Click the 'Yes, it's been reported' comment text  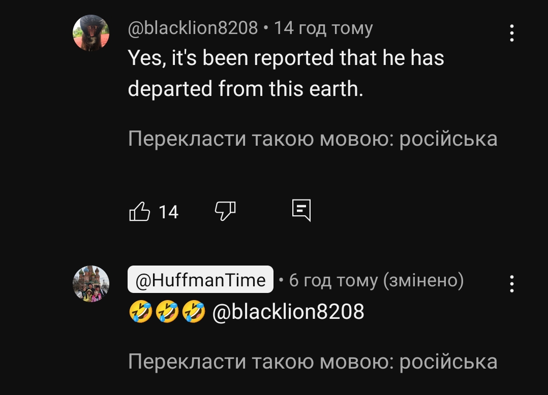coord(286,58)
